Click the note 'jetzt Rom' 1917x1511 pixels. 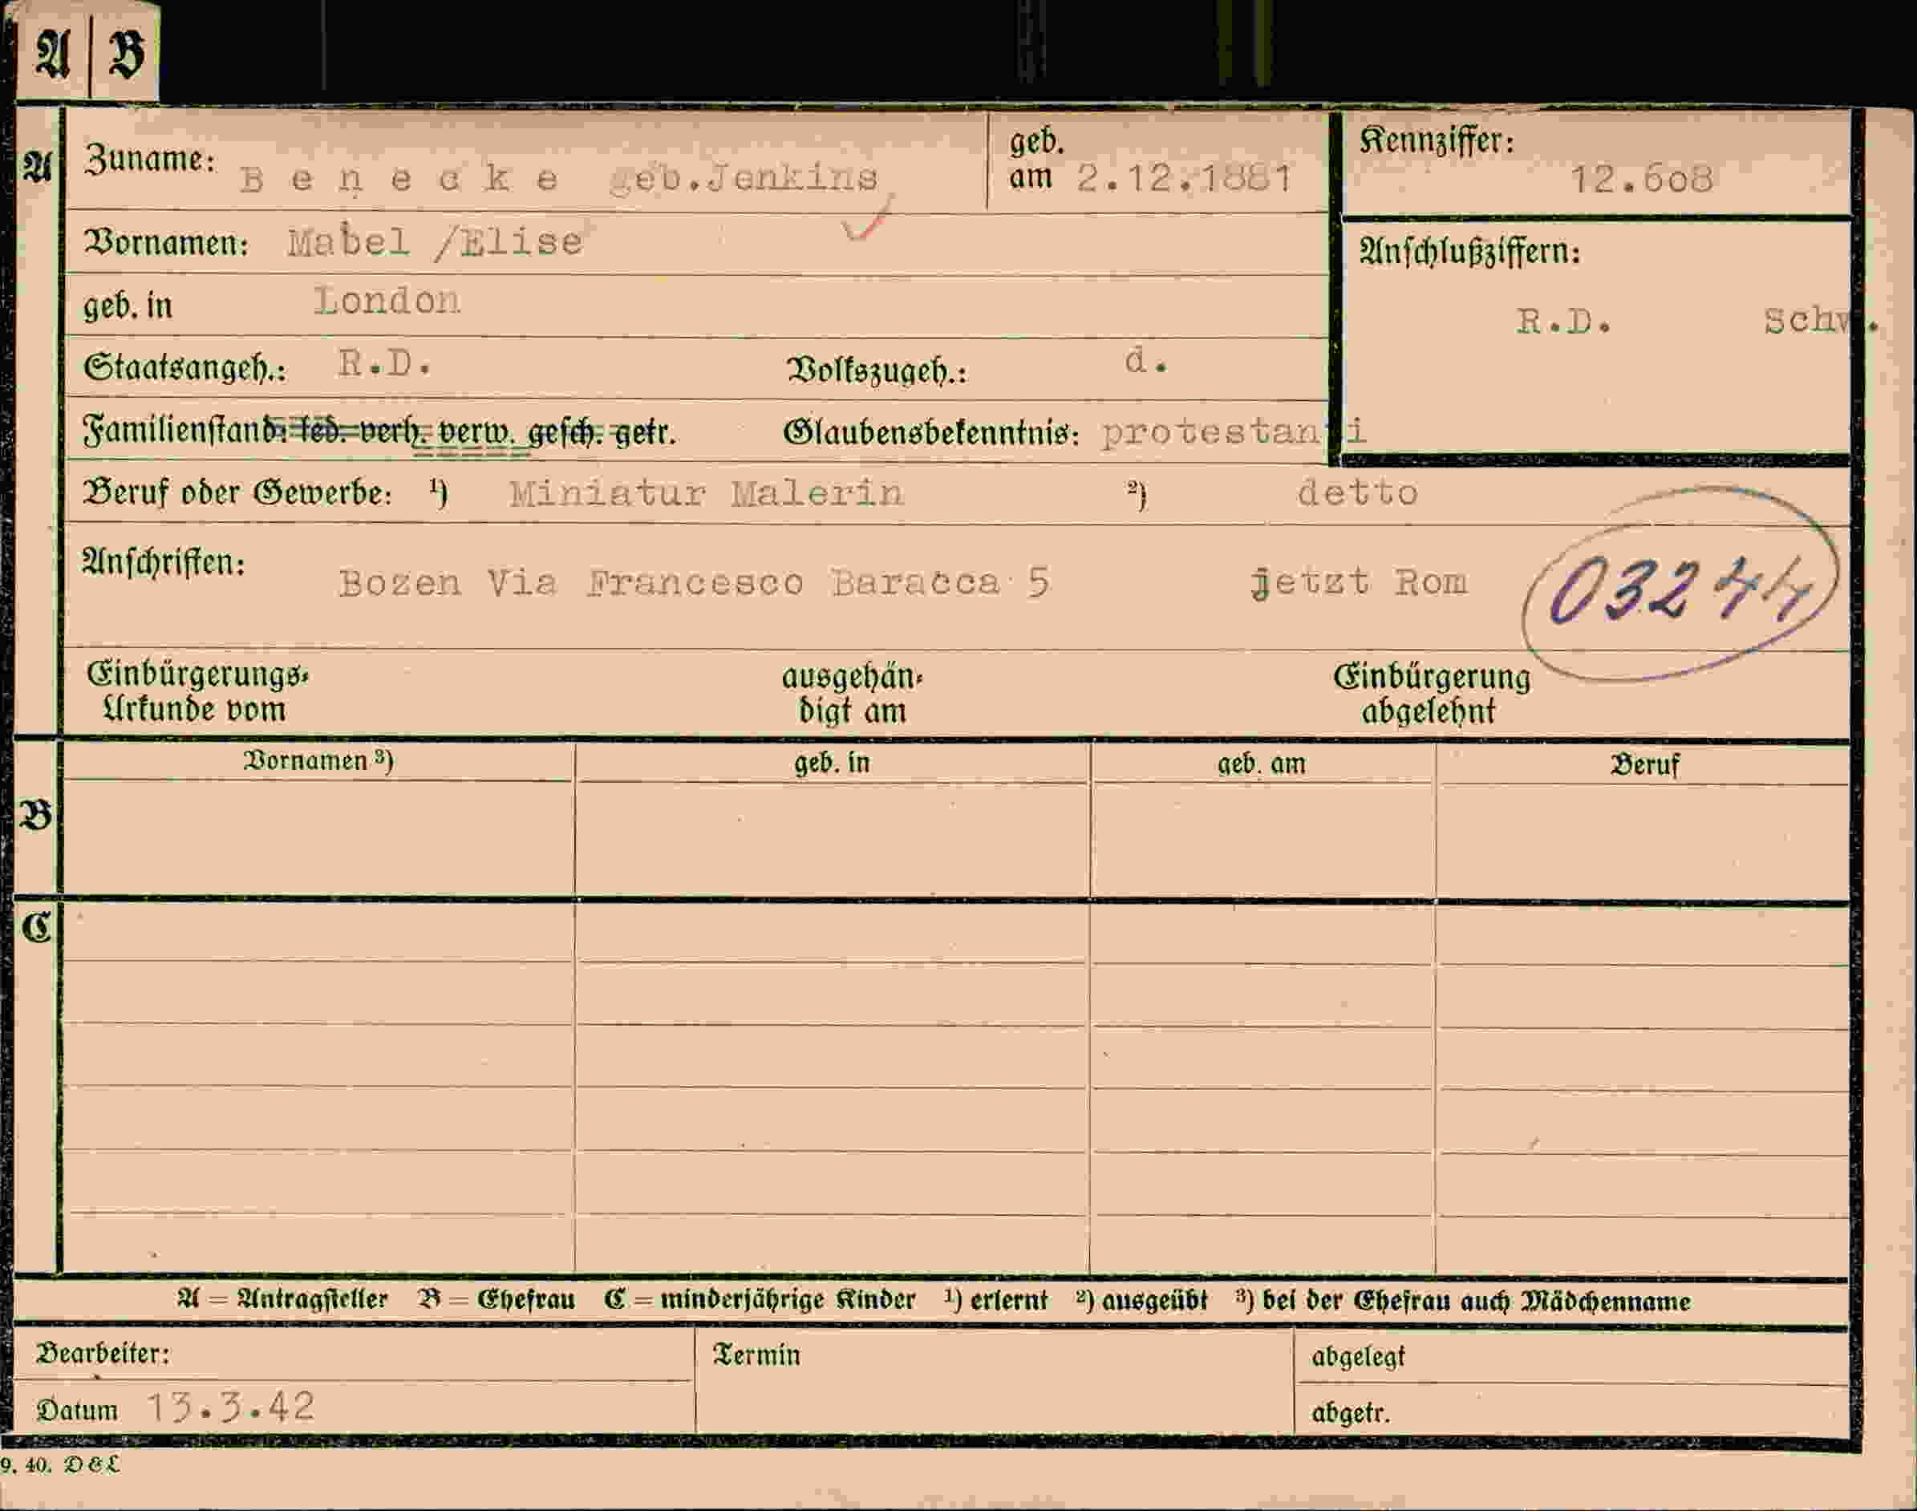pyautogui.click(x=1360, y=583)
